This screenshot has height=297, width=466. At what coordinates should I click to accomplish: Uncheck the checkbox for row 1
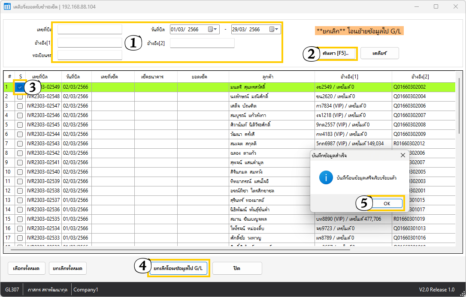20,87
